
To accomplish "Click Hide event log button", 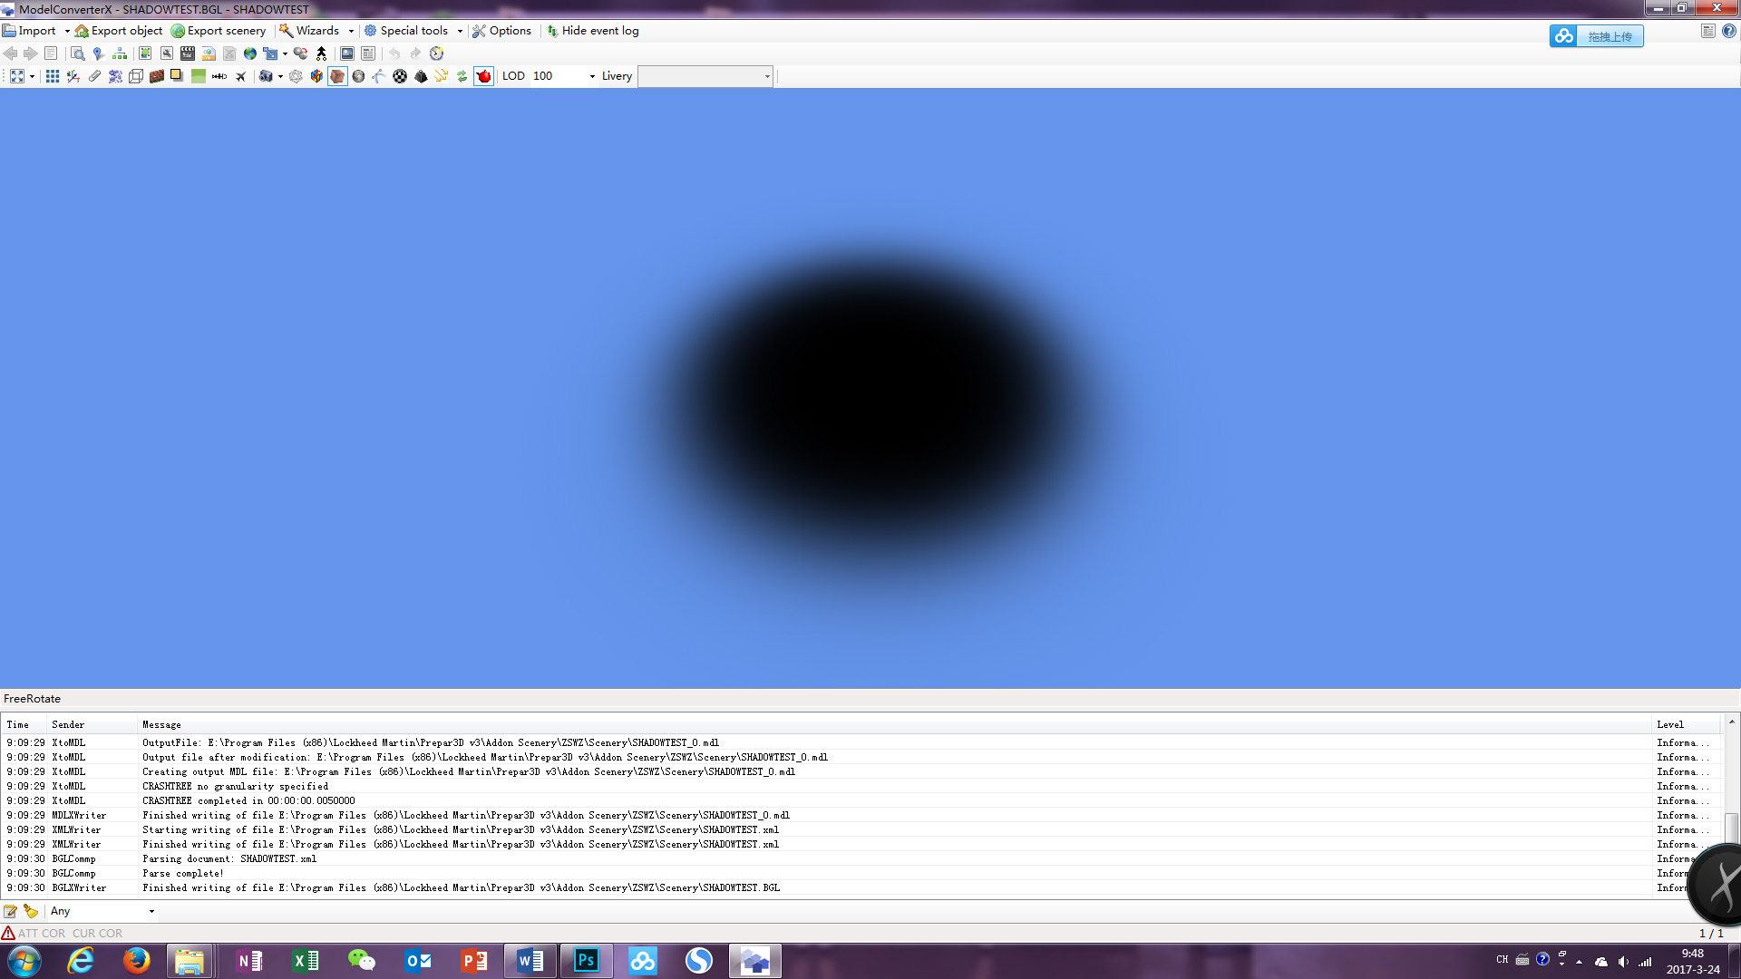I will click(592, 31).
